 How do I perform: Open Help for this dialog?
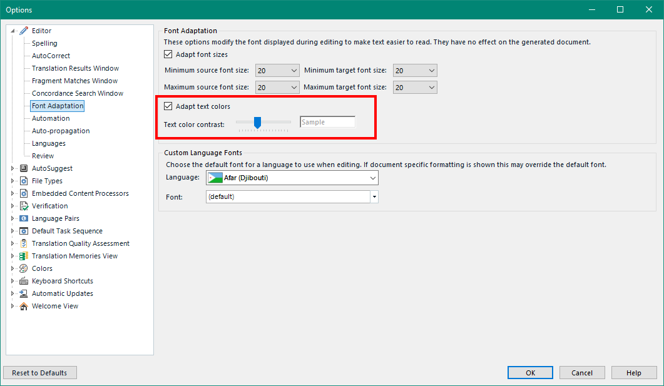coord(634,373)
